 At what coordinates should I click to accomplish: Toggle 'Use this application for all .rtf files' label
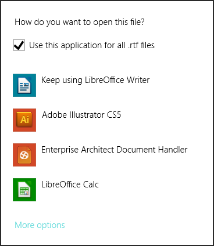coord(92,45)
